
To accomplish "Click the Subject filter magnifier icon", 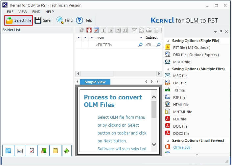I will point(158,45).
